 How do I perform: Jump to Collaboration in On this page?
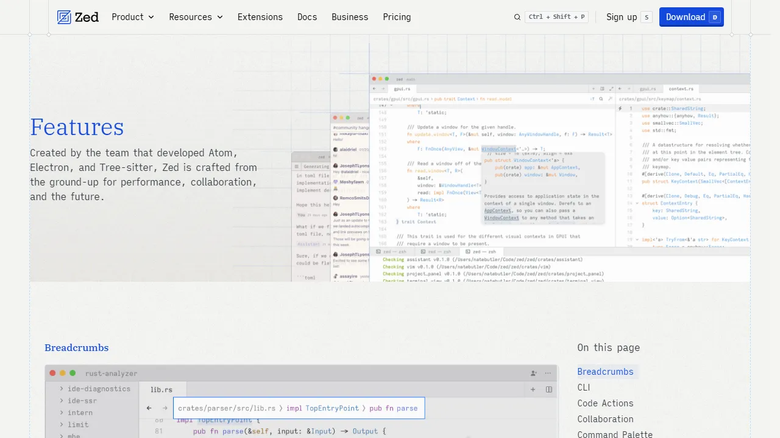(x=605, y=419)
